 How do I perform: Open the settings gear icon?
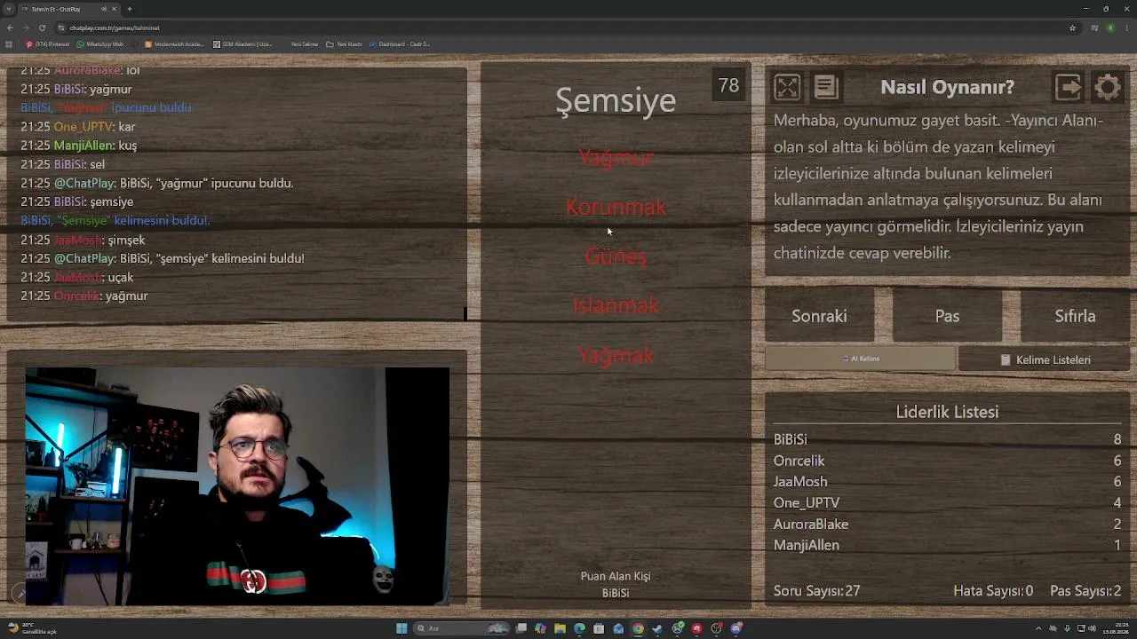[1108, 87]
